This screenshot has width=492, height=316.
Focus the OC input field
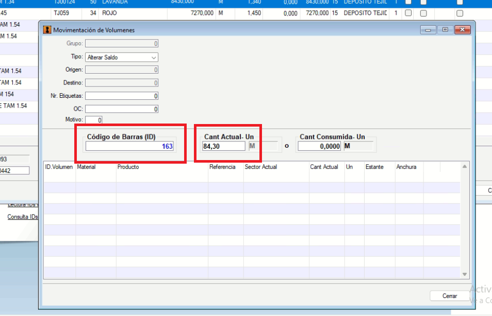click(121, 109)
